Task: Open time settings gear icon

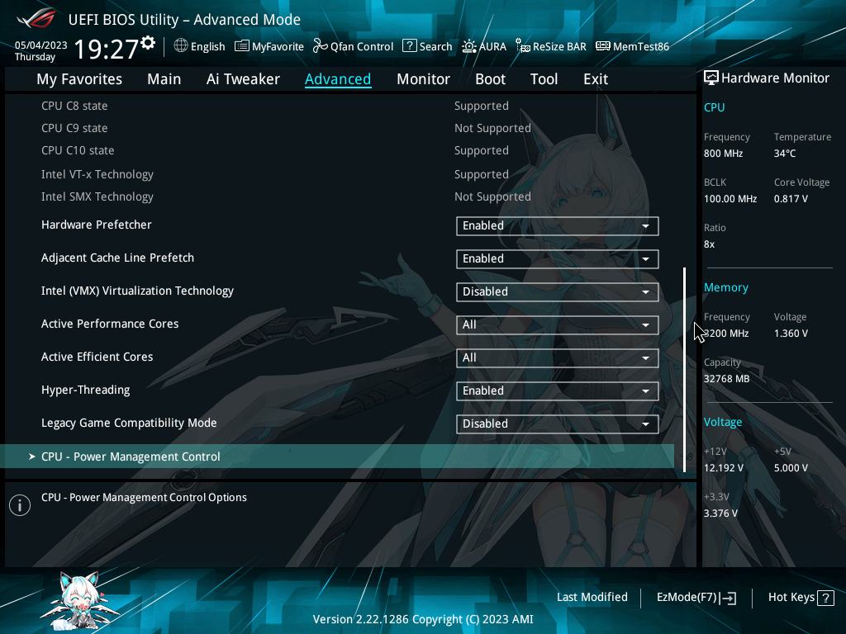Action: coord(148,43)
